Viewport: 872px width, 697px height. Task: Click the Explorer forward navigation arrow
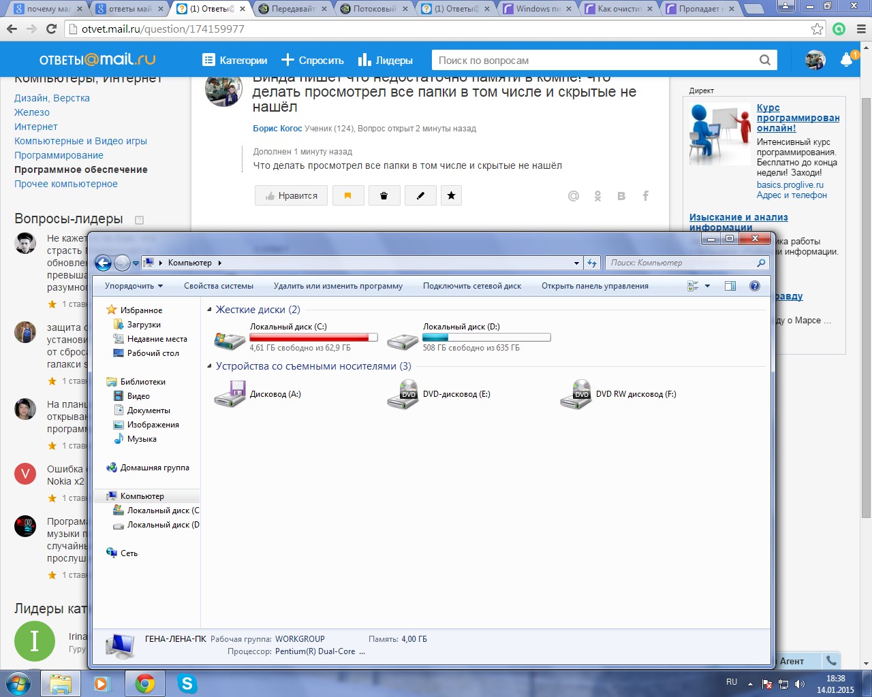pos(122,263)
